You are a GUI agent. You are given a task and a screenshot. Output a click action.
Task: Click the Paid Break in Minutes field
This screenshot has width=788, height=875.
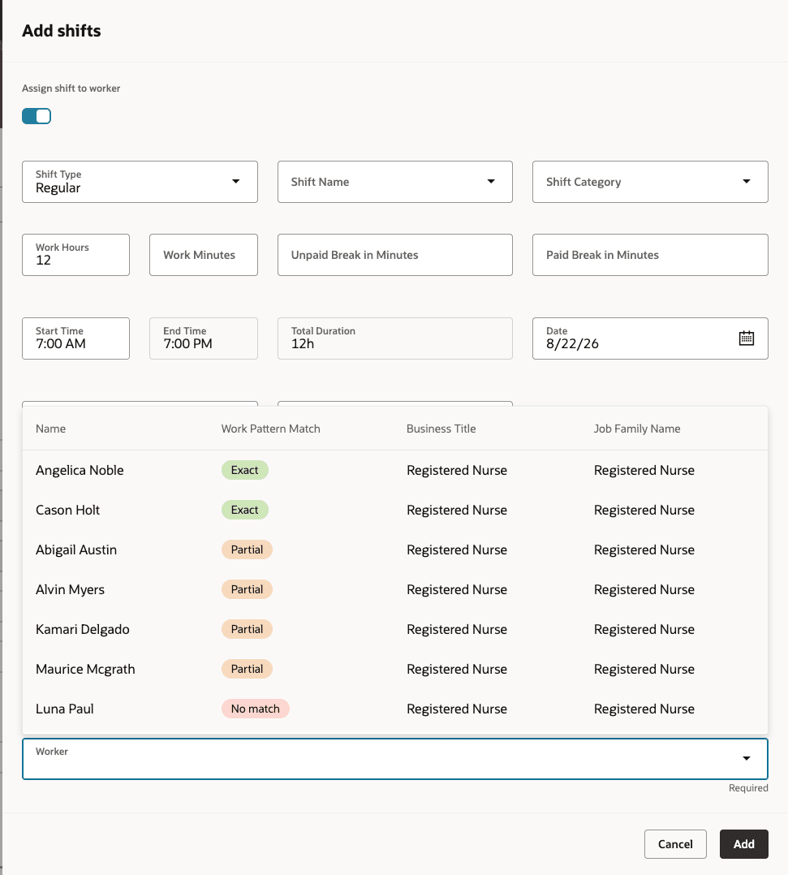(x=650, y=255)
